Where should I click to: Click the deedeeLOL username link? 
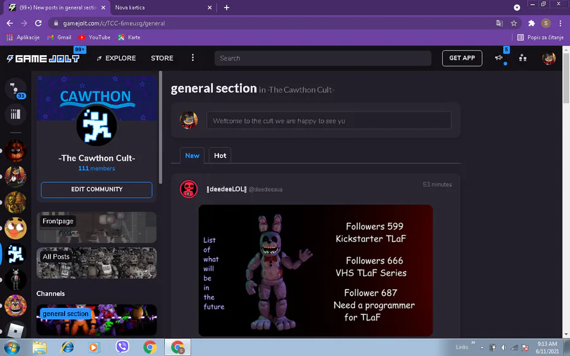point(227,189)
